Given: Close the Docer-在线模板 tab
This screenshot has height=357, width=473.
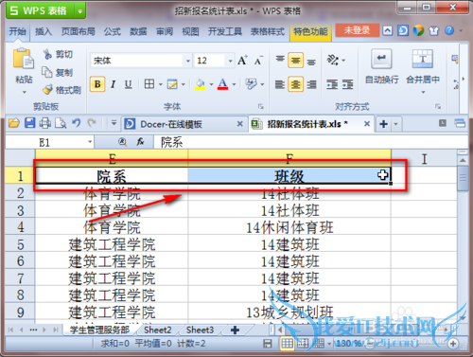Looking at the screenshot, I should point(240,124).
